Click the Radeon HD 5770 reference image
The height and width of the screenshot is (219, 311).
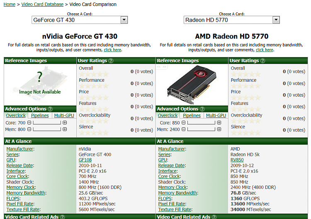click(192, 85)
